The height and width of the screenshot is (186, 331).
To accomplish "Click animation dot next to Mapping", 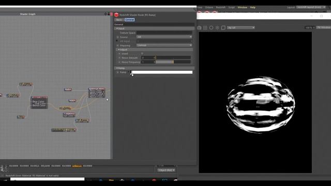I will (118, 45).
